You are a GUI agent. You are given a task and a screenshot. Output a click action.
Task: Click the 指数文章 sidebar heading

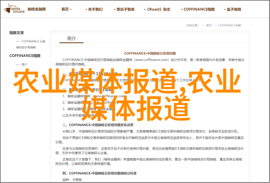17,33
